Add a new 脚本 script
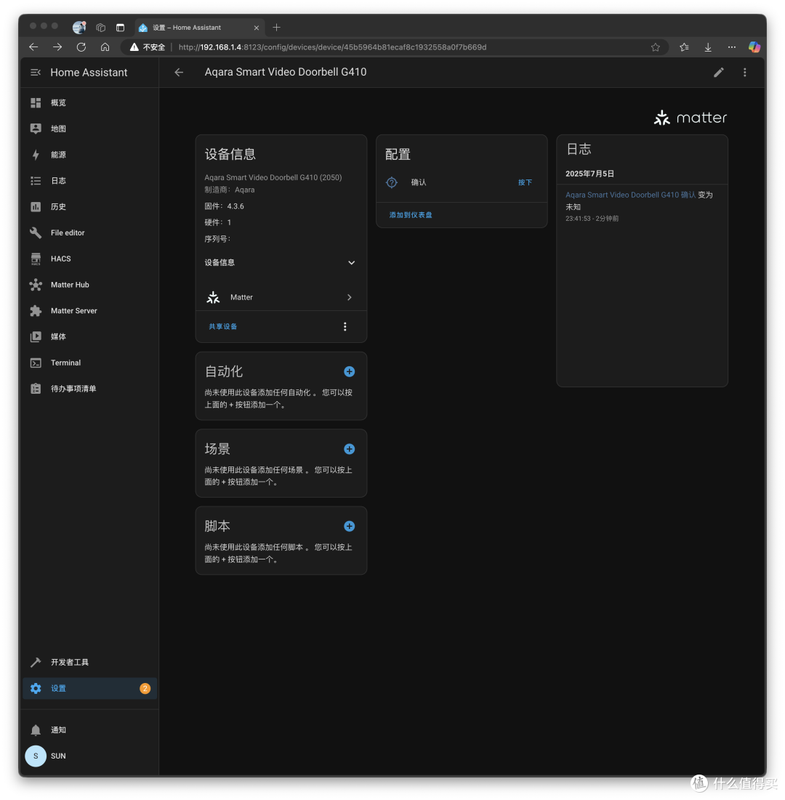The image size is (785, 800). pos(349,526)
